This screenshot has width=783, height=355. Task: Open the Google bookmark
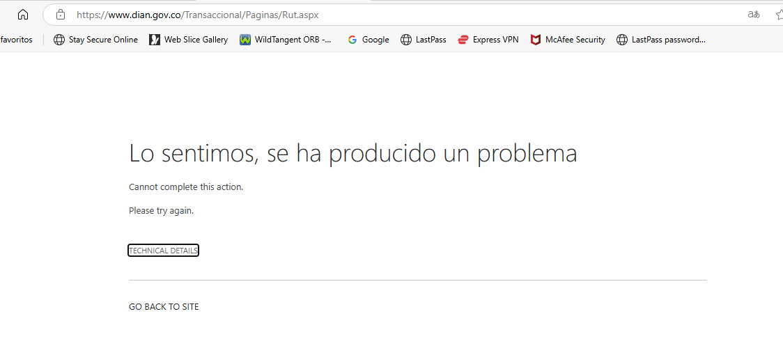[x=368, y=40]
